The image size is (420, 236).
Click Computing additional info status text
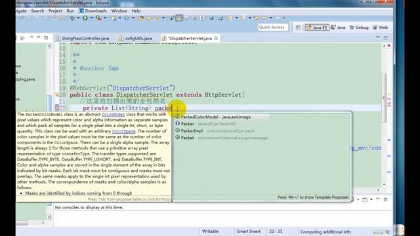point(325,232)
